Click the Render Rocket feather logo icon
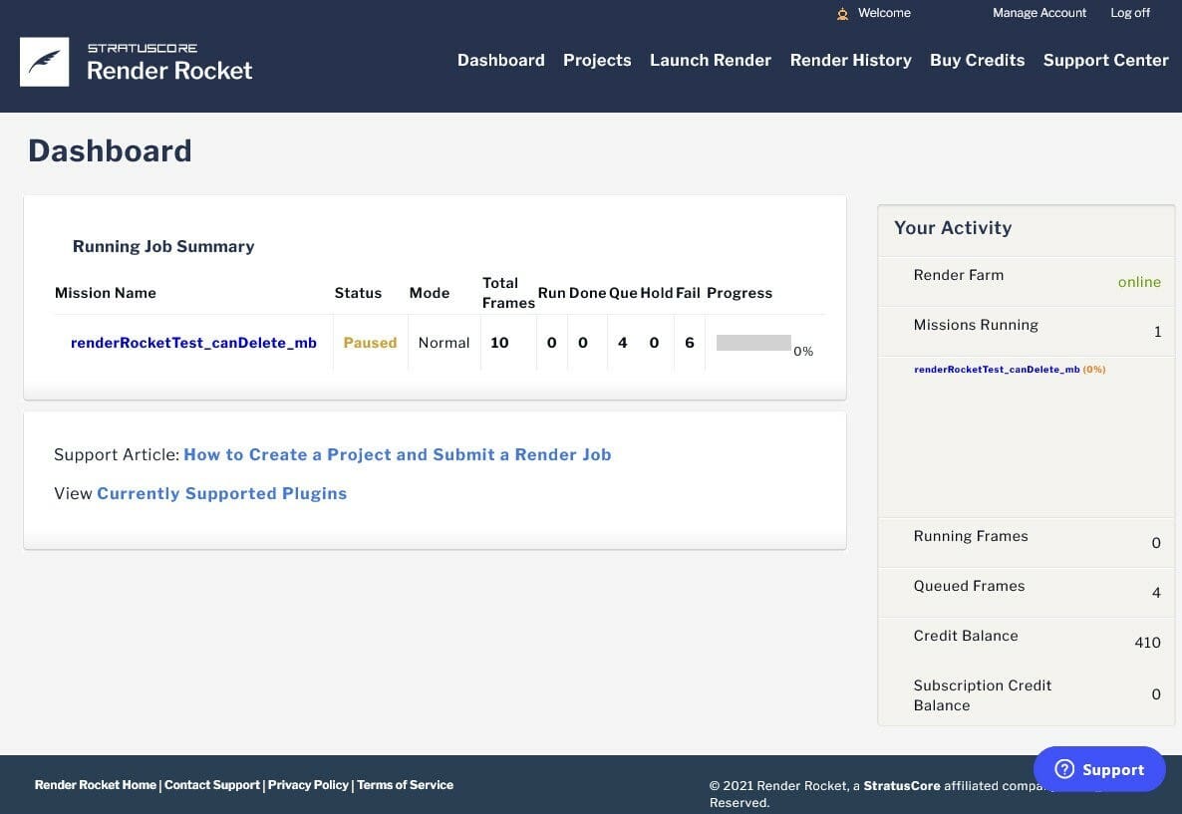1182x814 pixels. click(x=45, y=62)
